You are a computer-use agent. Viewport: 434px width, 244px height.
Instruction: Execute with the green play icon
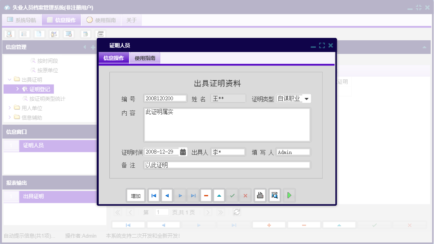pos(289,195)
